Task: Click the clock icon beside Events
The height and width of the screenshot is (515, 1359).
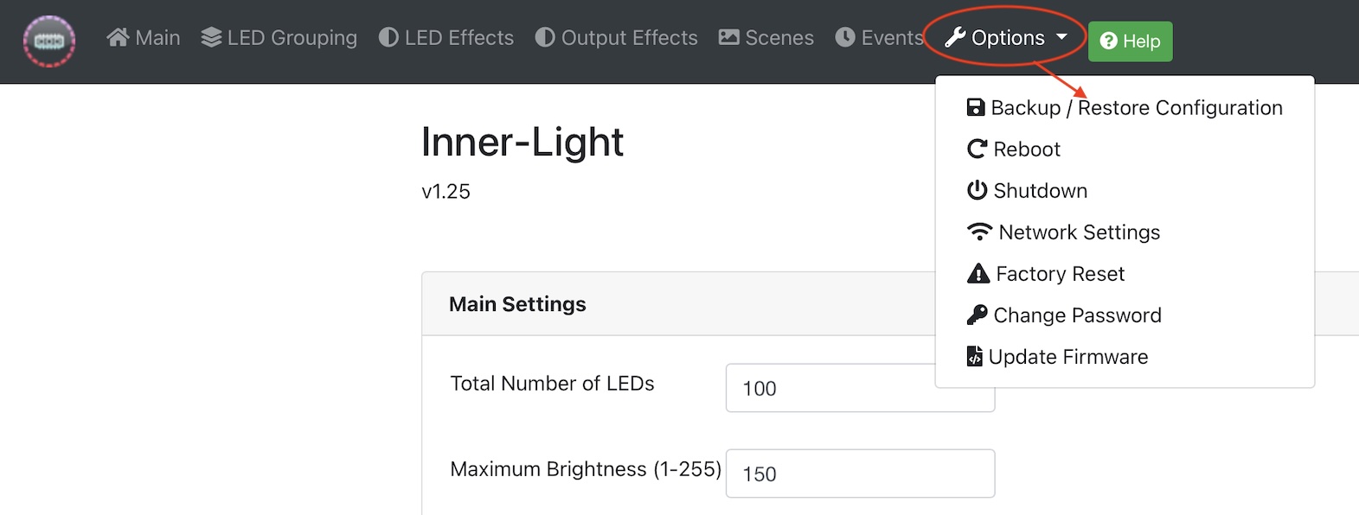Action: (845, 37)
